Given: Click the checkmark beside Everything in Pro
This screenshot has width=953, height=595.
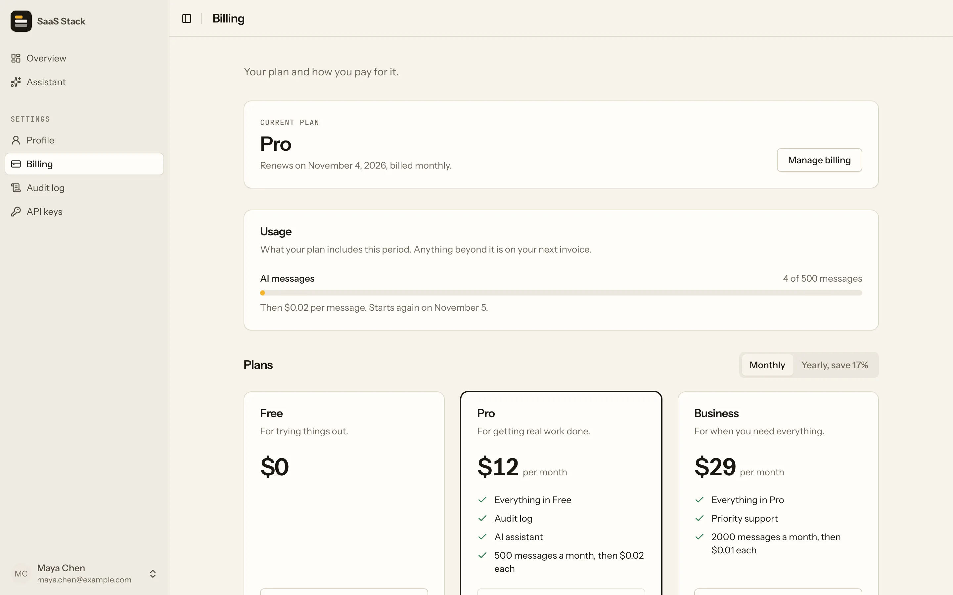Looking at the screenshot, I should click(x=700, y=500).
